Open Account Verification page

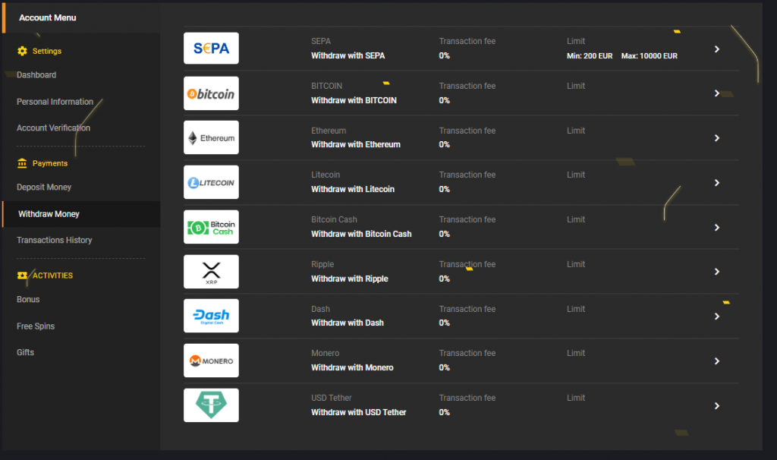[54, 128]
